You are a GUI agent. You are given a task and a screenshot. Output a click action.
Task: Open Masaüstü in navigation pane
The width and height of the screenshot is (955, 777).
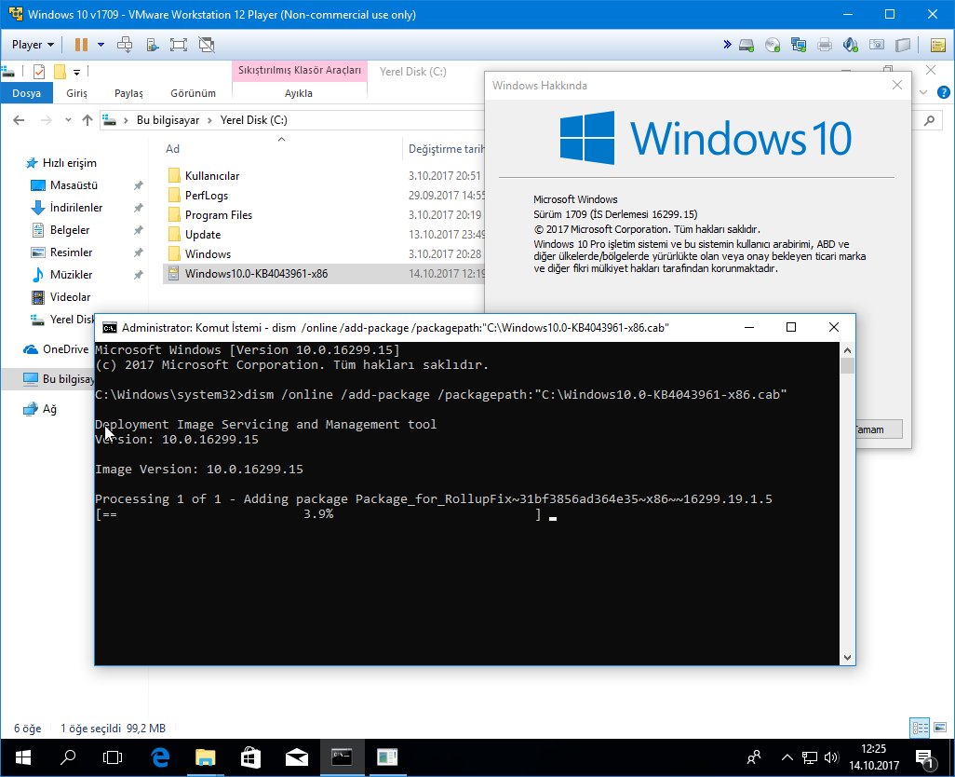tap(74, 185)
